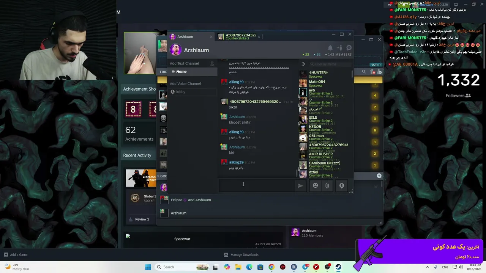The image size is (486, 273).
Task: Click the 62 Achievements count
Action: (x=139, y=134)
